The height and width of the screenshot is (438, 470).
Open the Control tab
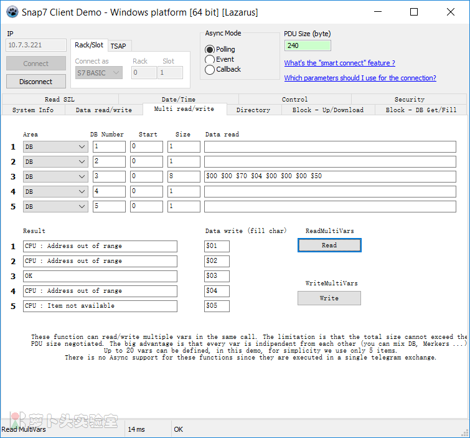[x=295, y=99]
